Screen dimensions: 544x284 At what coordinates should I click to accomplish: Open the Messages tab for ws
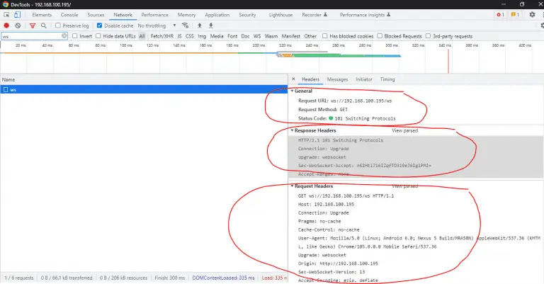pyautogui.click(x=337, y=79)
